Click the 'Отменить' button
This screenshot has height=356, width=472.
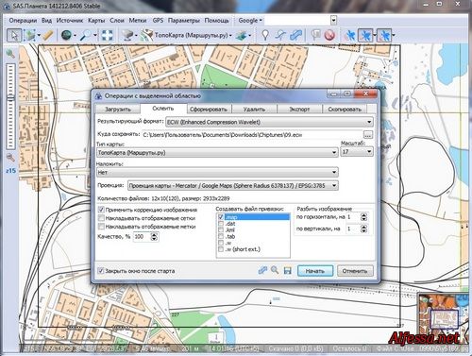355,271
